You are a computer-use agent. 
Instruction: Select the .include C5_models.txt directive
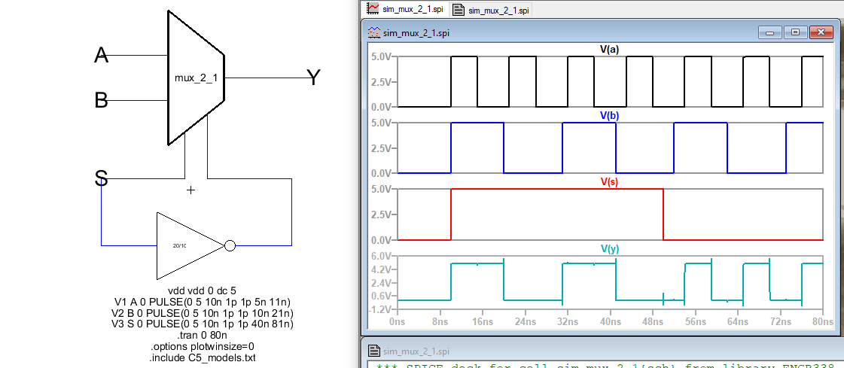click(x=202, y=357)
